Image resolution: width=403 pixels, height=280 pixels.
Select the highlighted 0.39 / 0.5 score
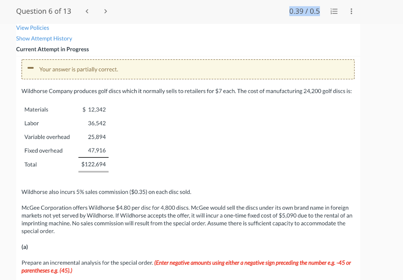pyautogui.click(x=304, y=11)
